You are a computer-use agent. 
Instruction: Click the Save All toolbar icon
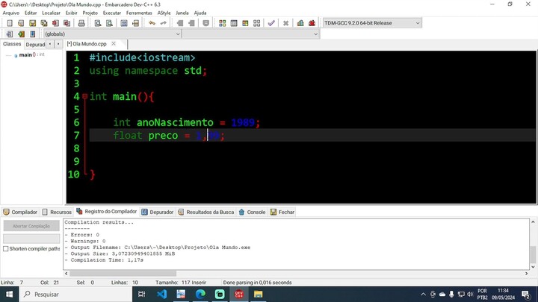click(44, 23)
